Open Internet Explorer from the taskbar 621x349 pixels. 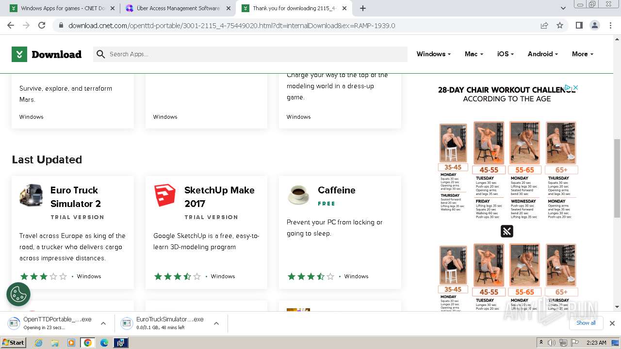pyautogui.click(x=39, y=343)
